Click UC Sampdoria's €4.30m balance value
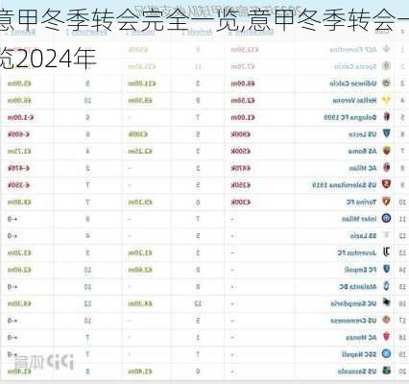Screen dimensions: 409x384 pos(19,303)
